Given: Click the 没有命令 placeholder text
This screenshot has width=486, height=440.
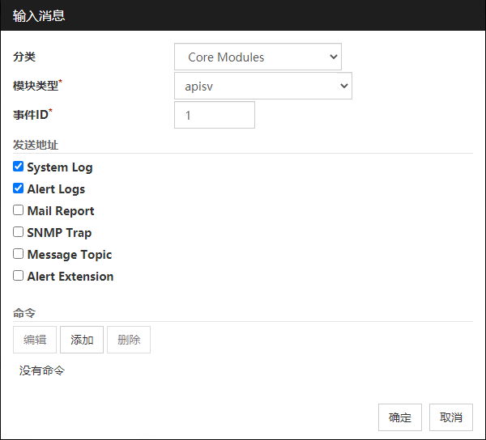Looking at the screenshot, I should point(42,370).
